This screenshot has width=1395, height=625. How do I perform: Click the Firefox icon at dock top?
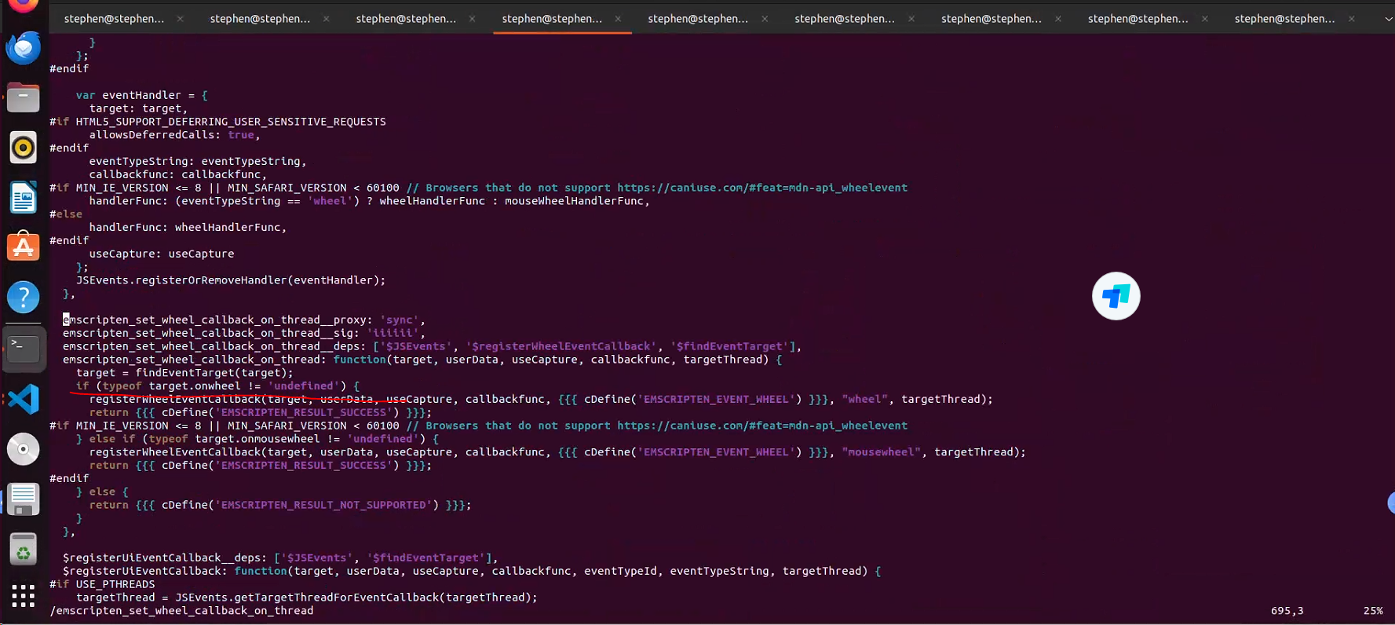click(24, 6)
